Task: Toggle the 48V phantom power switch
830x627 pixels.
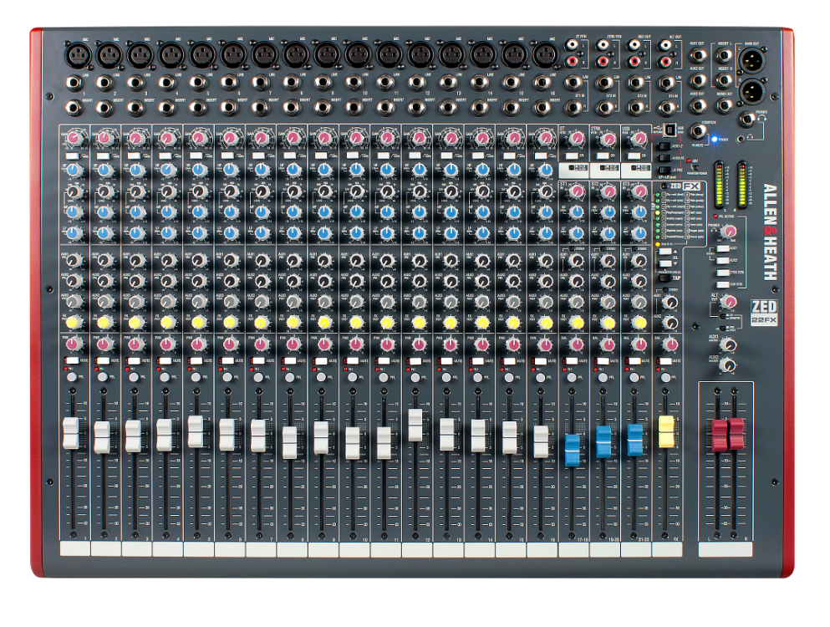Action: [x=695, y=166]
